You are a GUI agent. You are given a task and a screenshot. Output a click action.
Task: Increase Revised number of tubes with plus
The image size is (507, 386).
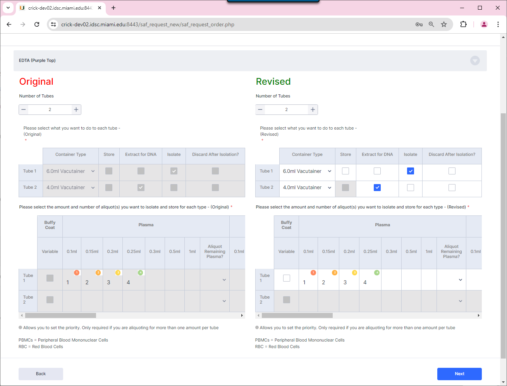(x=313, y=109)
